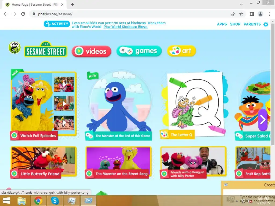The width and height of the screenshot is (275, 206).
Task: Click play icon on Friends with a Penguin
Action: pyautogui.click(x=164, y=174)
